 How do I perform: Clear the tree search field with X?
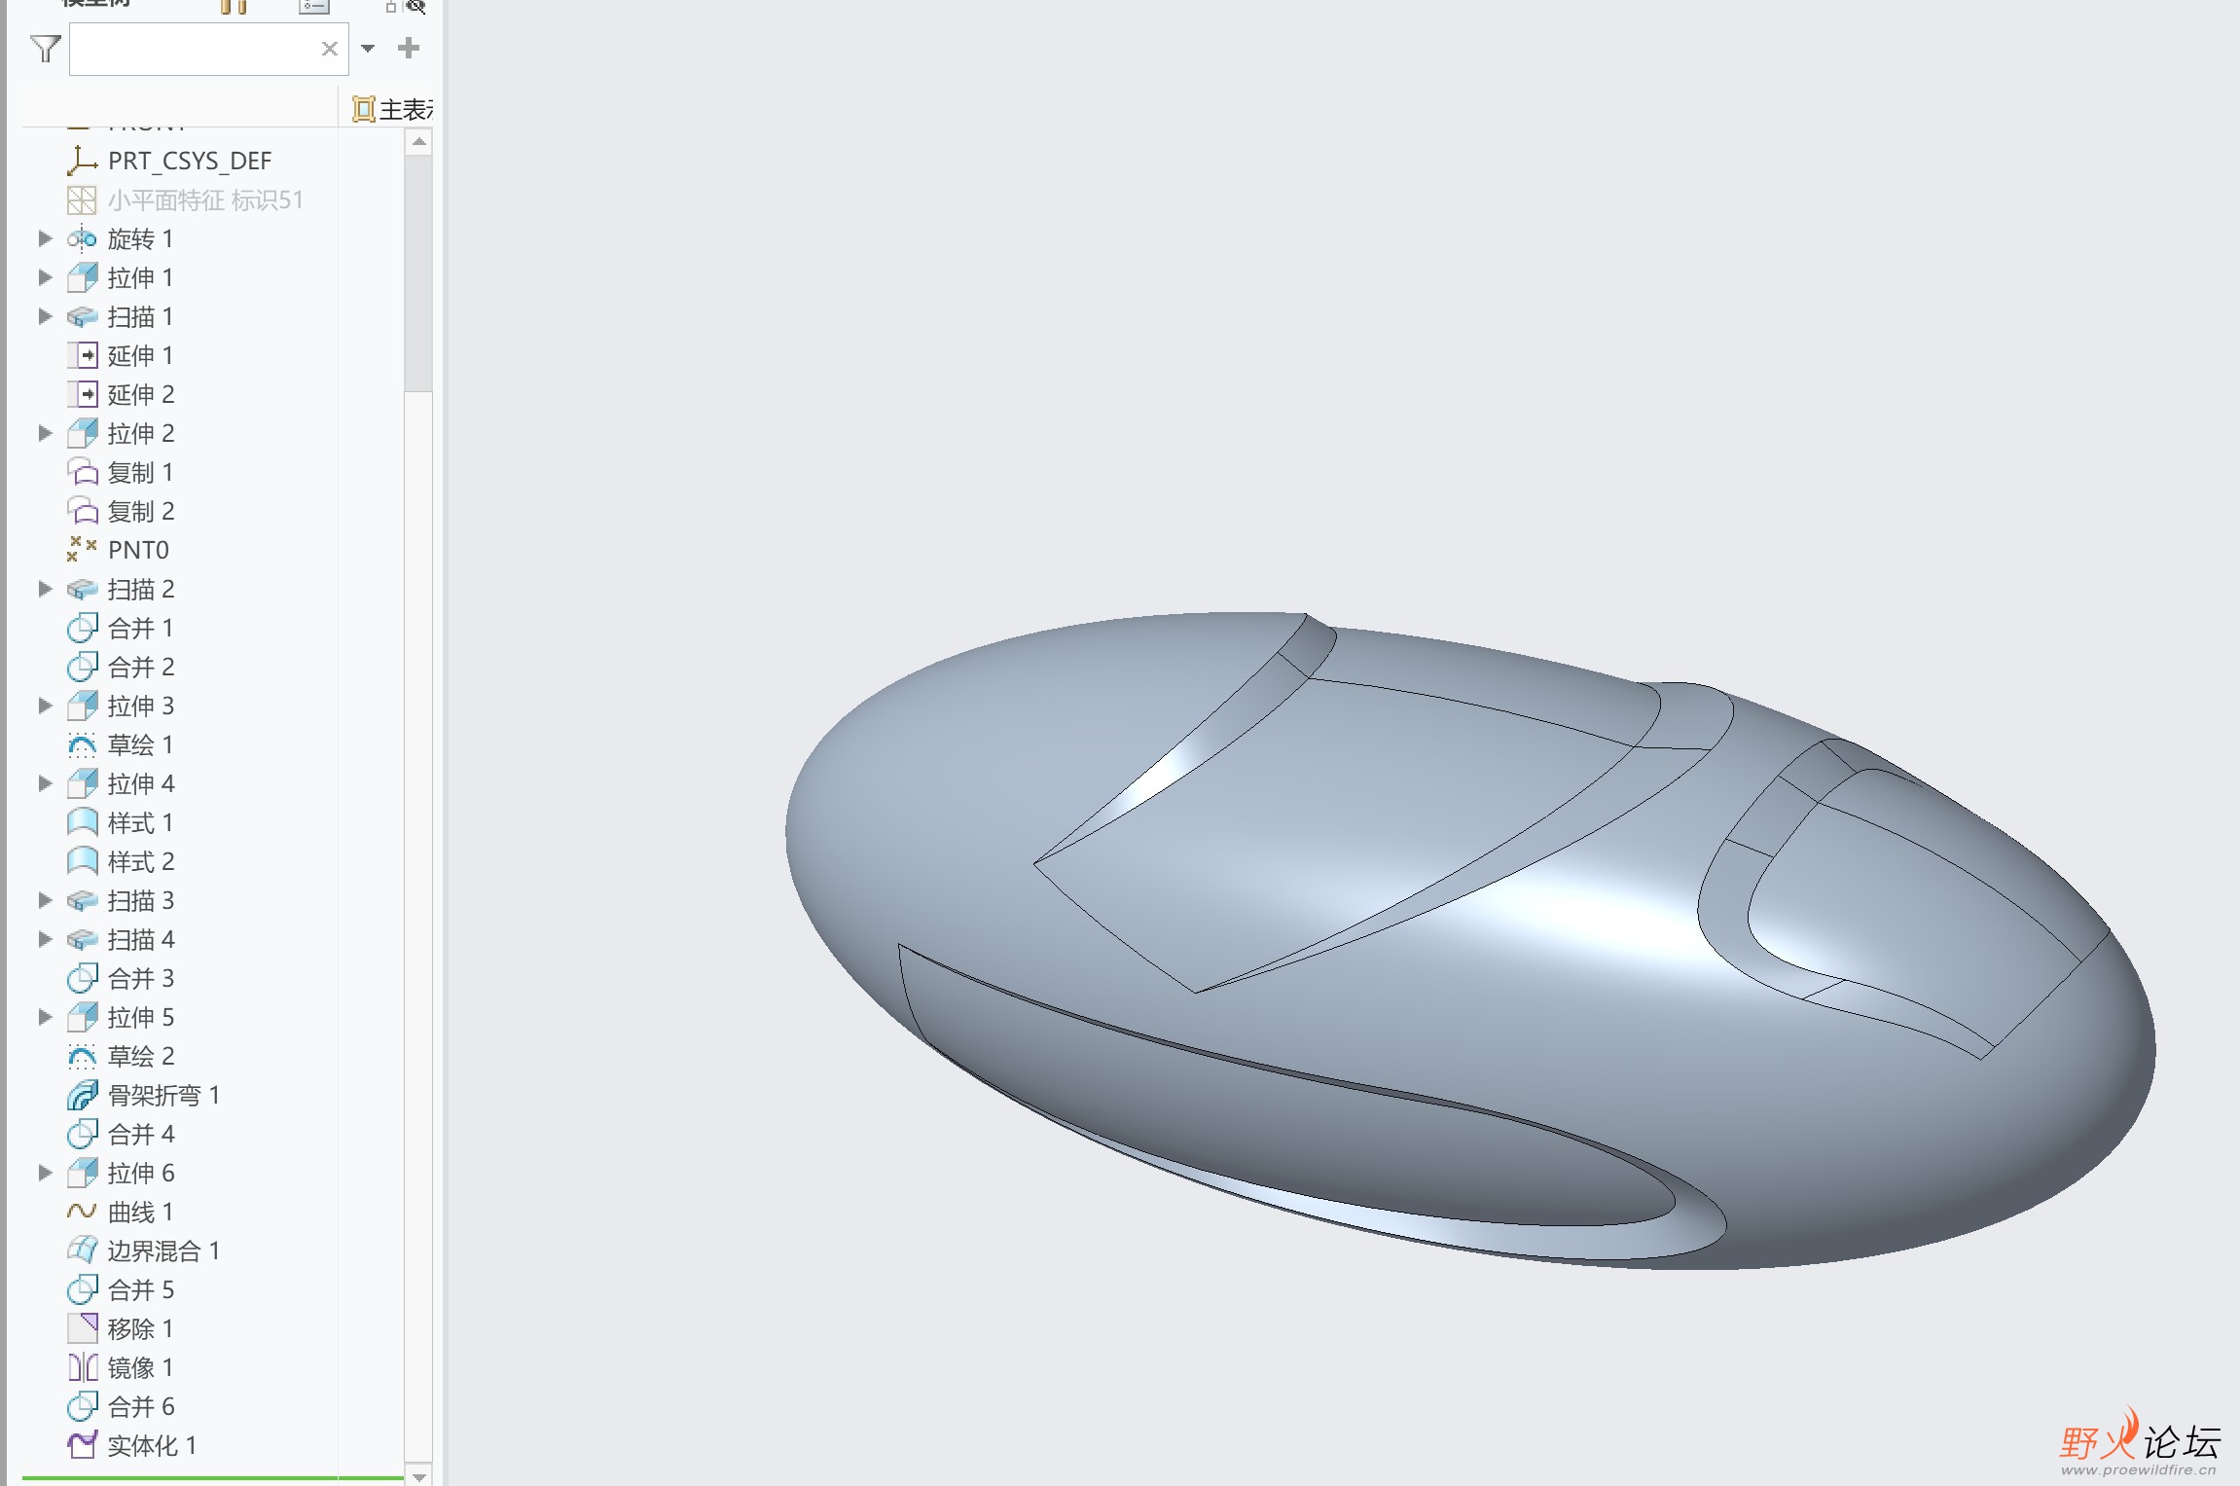point(330,49)
